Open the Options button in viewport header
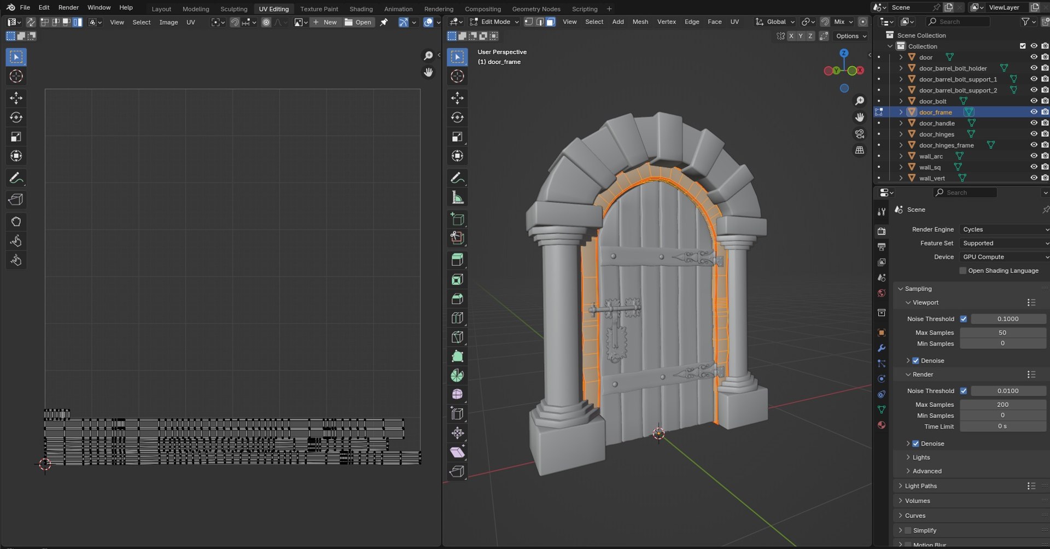Viewport: 1050px width, 549px height. point(851,36)
